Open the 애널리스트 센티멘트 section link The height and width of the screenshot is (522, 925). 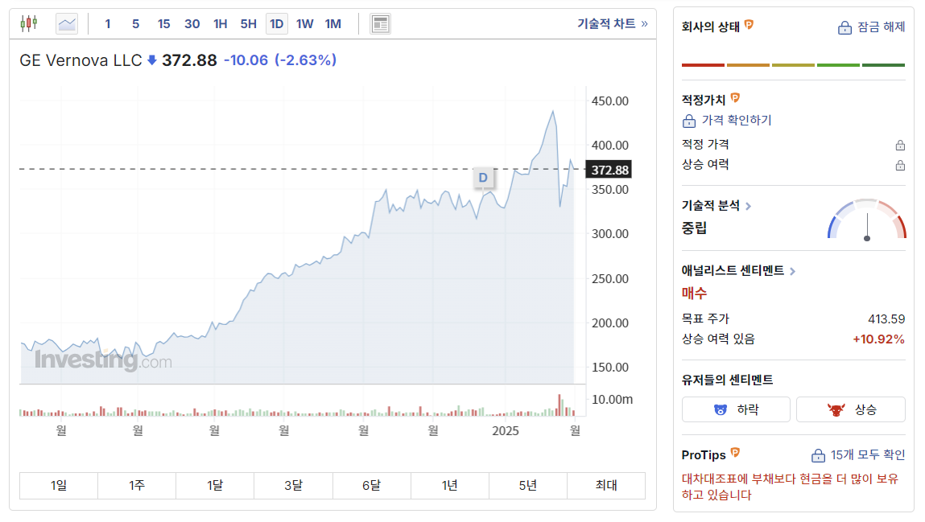click(738, 270)
